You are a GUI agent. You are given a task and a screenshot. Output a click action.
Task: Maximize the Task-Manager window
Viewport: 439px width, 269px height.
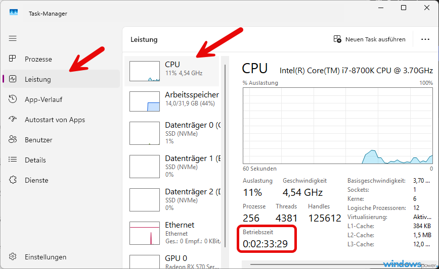click(404, 8)
